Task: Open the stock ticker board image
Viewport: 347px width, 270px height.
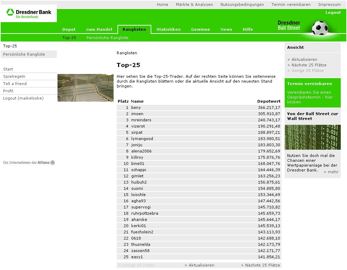Action: pos(312,137)
